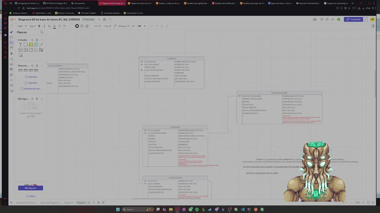Open the document menu icon beside Borrador

coord(99,20)
